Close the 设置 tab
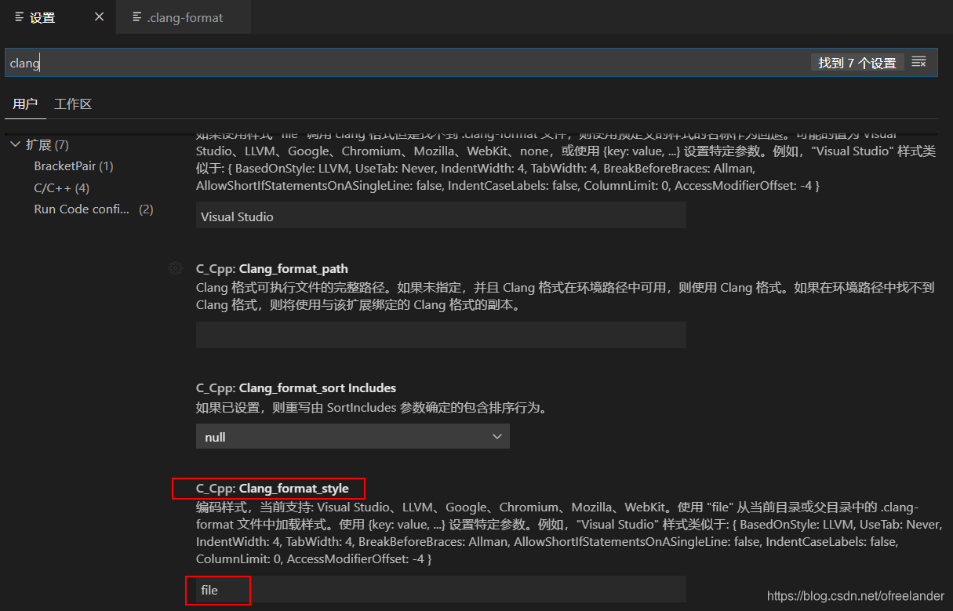Image resolution: width=953 pixels, height=611 pixels. [99, 16]
